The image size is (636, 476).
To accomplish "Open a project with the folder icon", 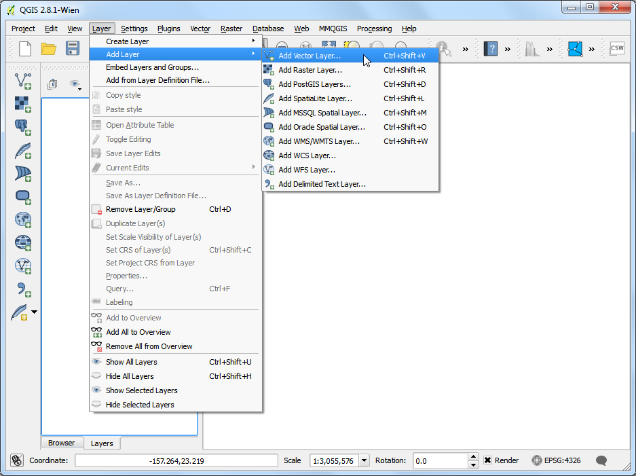I will click(x=49, y=49).
